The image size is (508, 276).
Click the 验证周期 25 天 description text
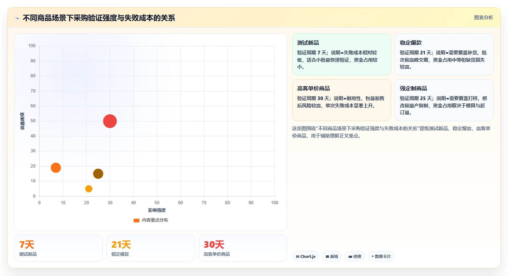(443, 106)
